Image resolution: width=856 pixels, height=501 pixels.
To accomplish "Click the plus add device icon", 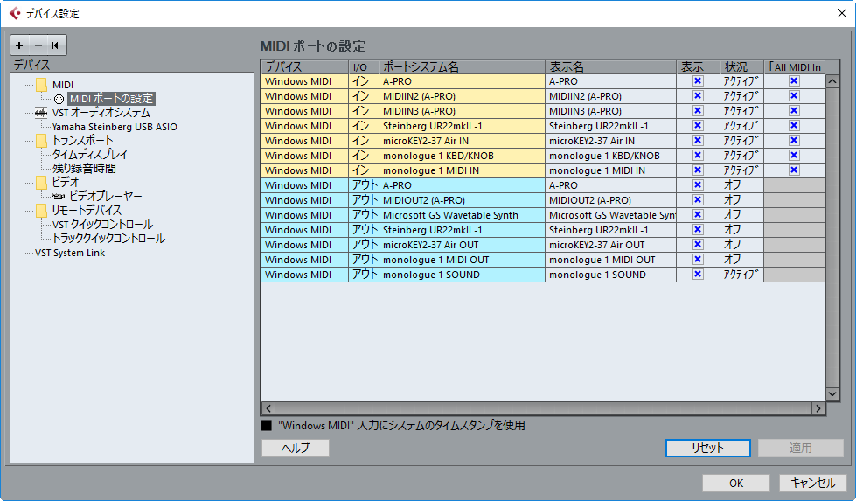I will point(19,45).
